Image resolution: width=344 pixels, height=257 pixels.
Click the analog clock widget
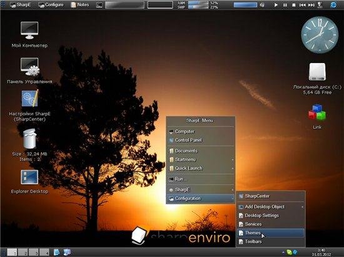(320, 35)
